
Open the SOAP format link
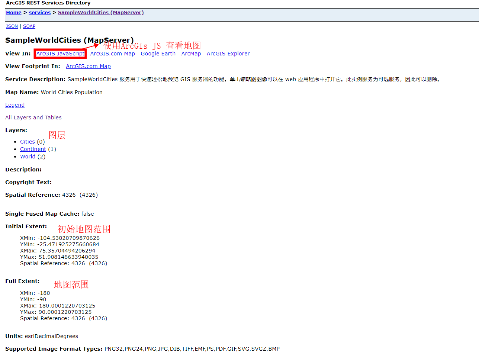pos(29,26)
